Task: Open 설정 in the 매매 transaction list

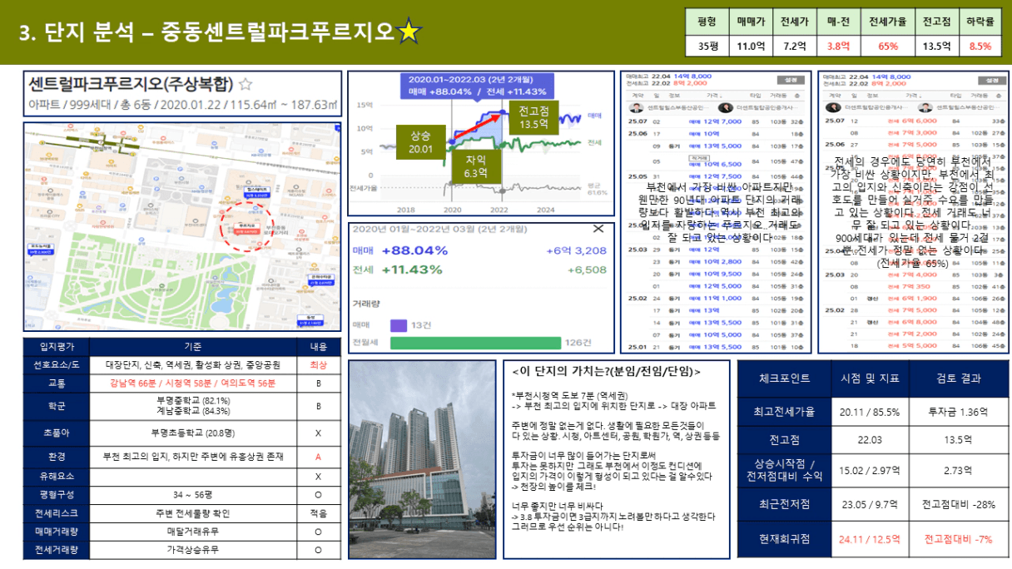Action: point(790,81)
